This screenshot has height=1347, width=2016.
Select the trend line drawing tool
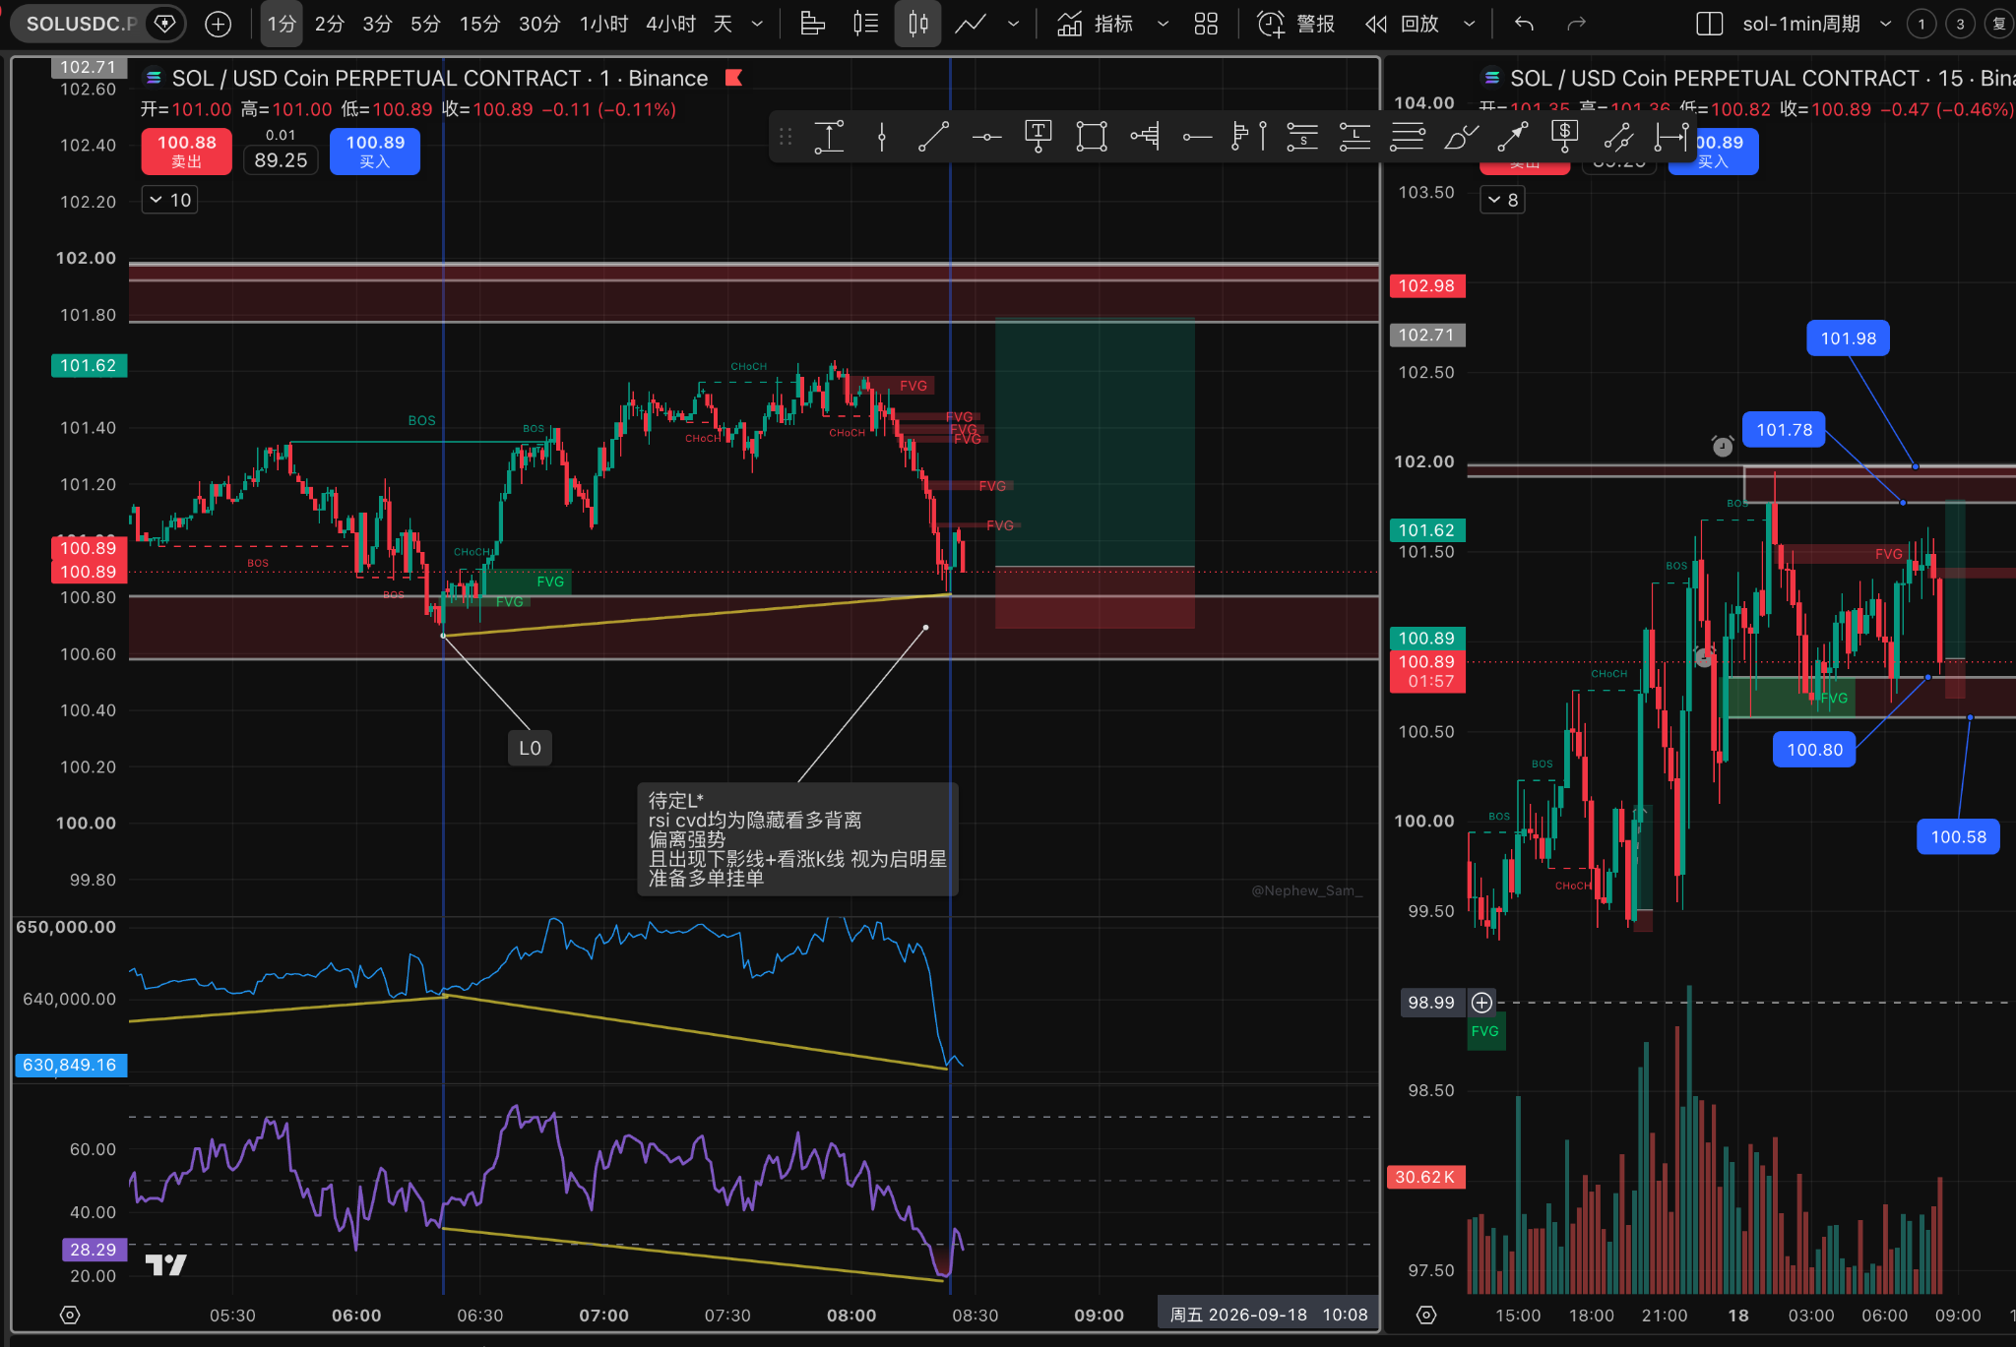pyautogui.click(x=933, y=137)
